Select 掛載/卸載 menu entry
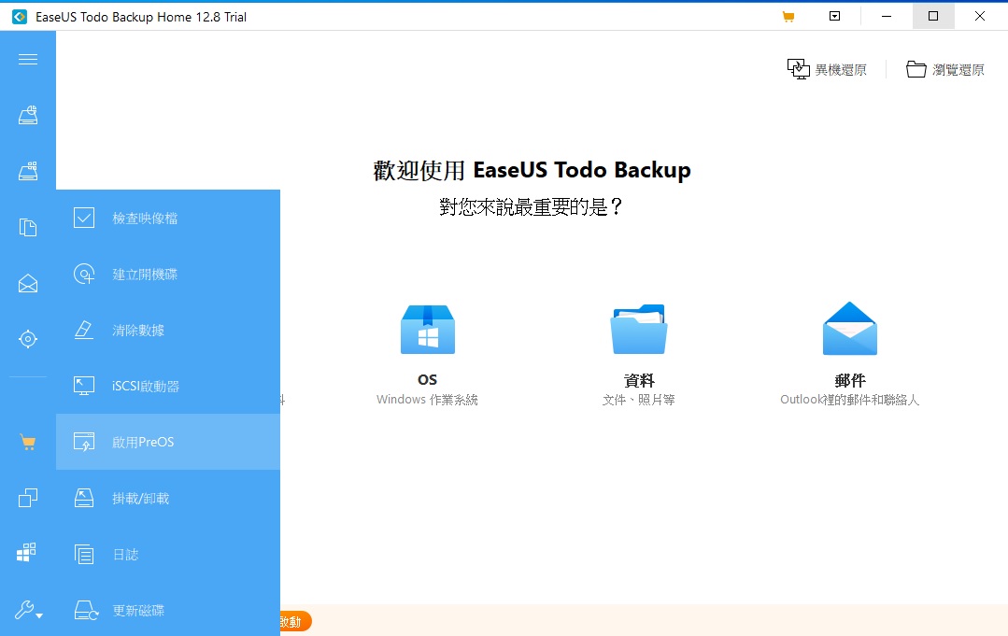The width and height of the screenshot is (1008, 636). point(168,498)
